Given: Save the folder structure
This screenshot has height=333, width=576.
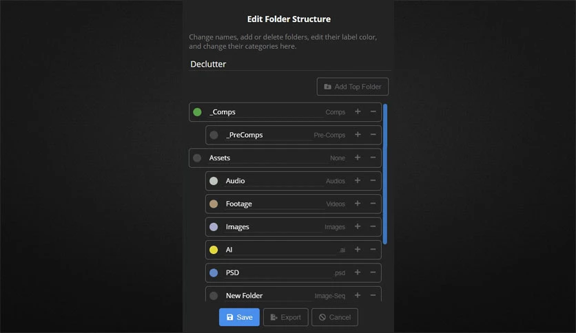Looking at the screenshot, I should [239, 317].
